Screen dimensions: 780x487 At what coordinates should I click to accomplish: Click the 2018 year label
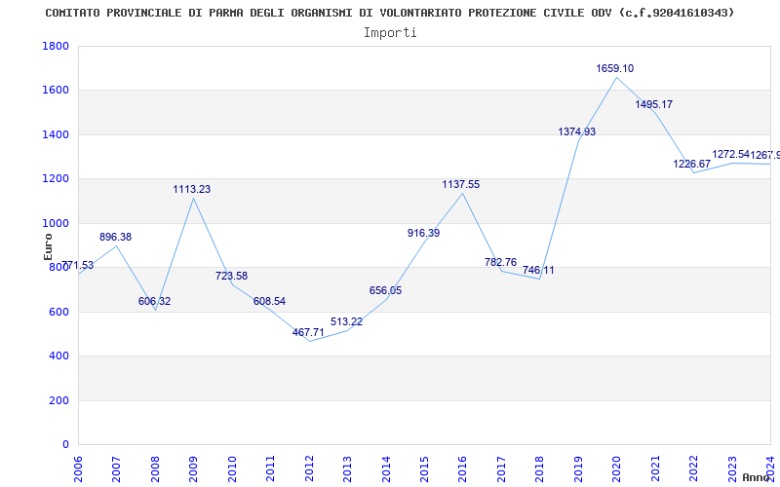[539, 468]
